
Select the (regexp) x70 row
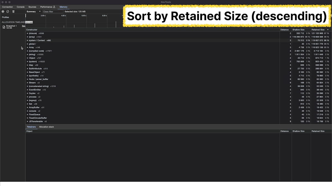pyautogui.click(x=178, y=100)
